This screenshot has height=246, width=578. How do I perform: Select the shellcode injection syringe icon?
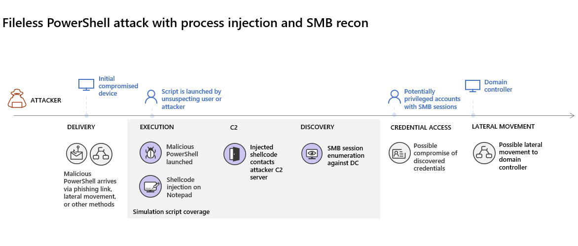150,186
